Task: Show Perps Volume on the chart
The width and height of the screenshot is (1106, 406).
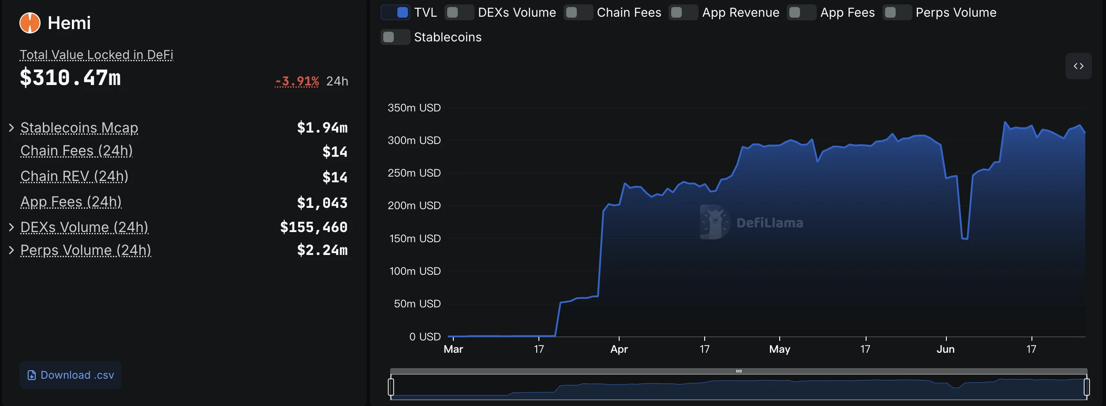Action: click(x=897, y=12)
